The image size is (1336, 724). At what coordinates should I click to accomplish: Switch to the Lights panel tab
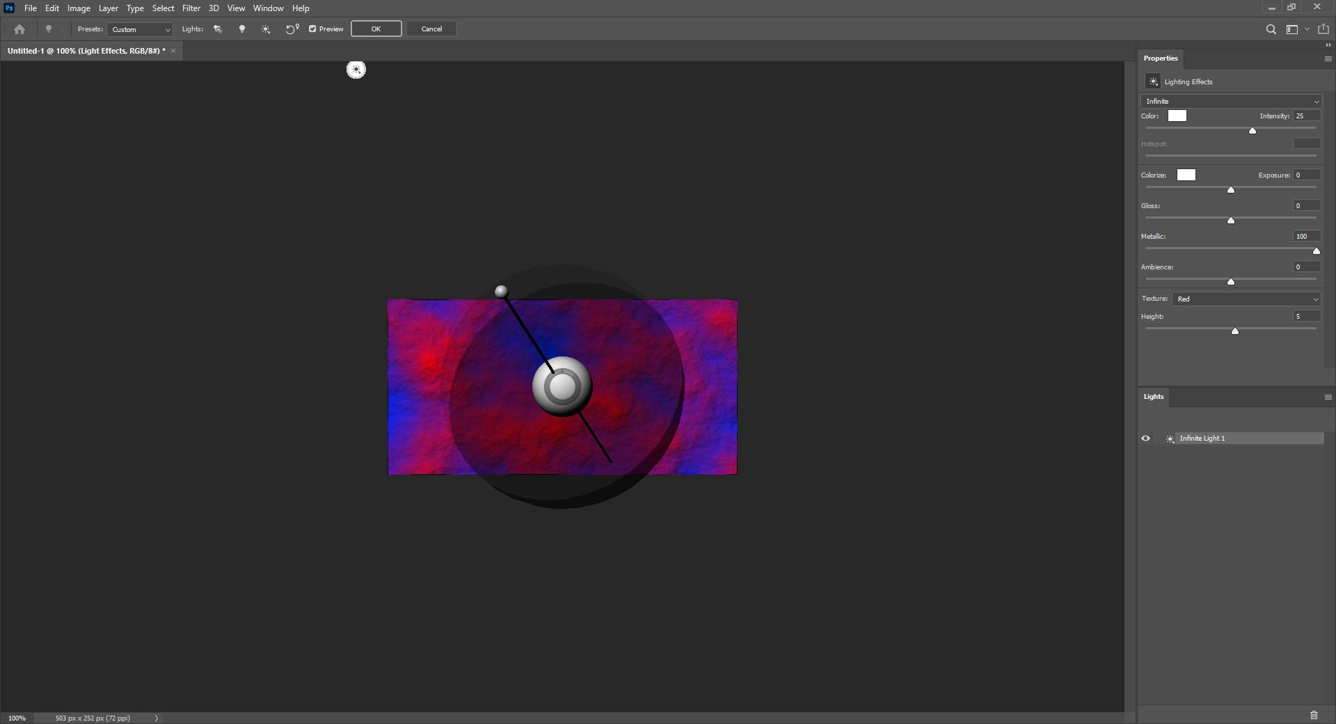point(1153,397)
